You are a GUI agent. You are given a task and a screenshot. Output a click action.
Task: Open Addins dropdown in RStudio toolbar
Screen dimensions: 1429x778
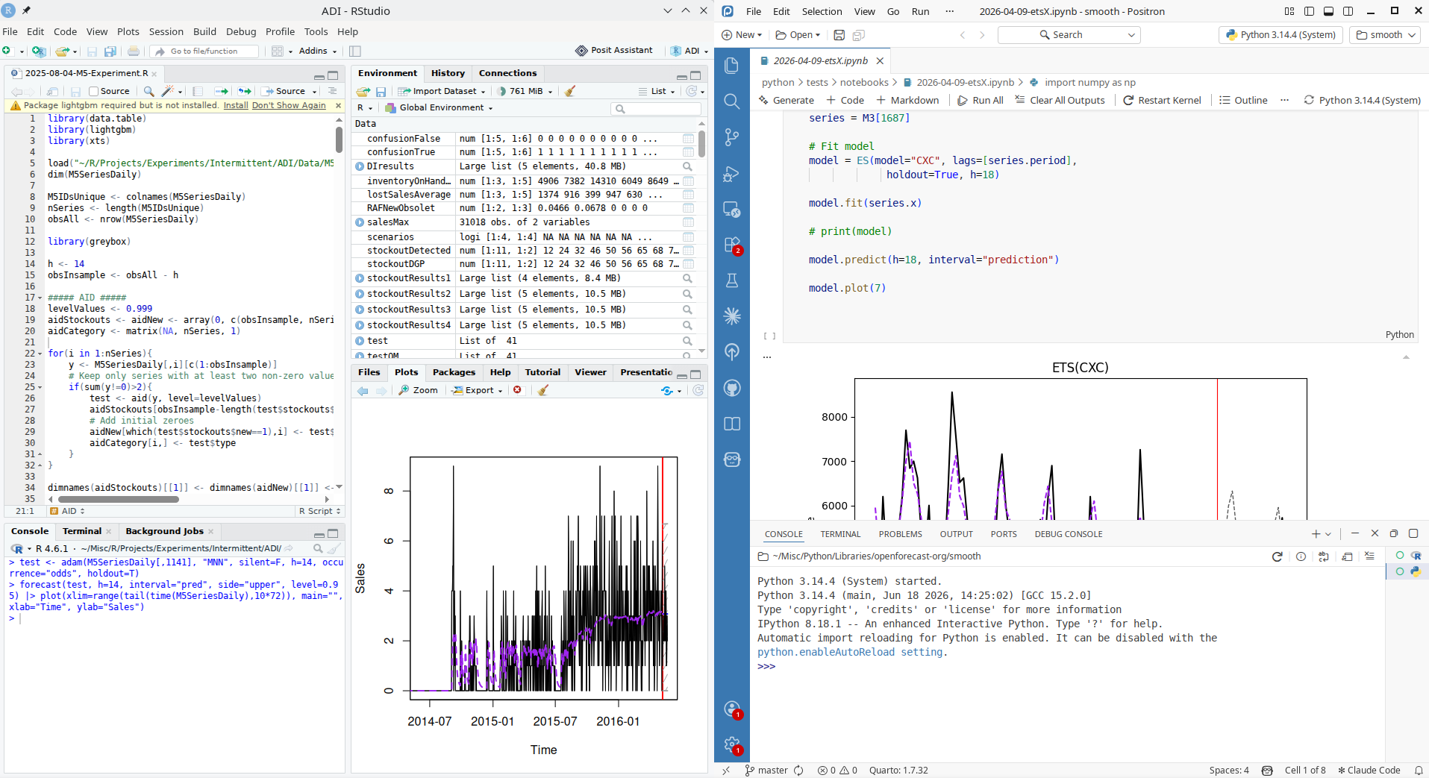pyautogui.click(x=318, y=51)
